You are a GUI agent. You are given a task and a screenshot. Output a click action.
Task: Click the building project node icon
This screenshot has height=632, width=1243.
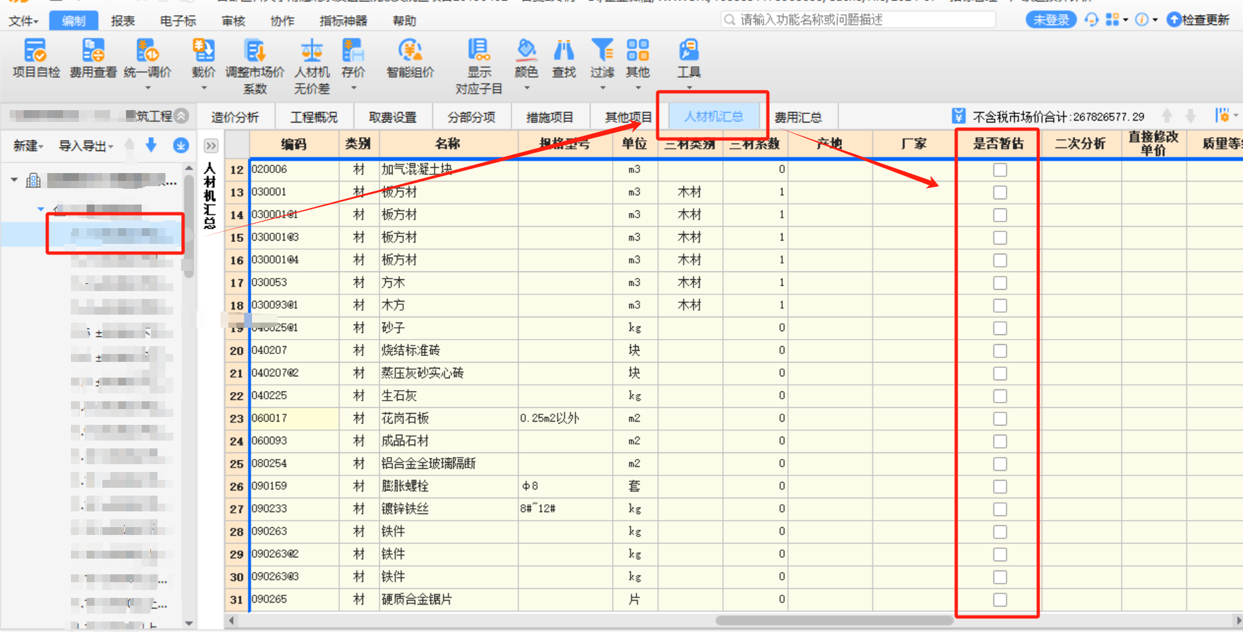click(x=33, y=180)
